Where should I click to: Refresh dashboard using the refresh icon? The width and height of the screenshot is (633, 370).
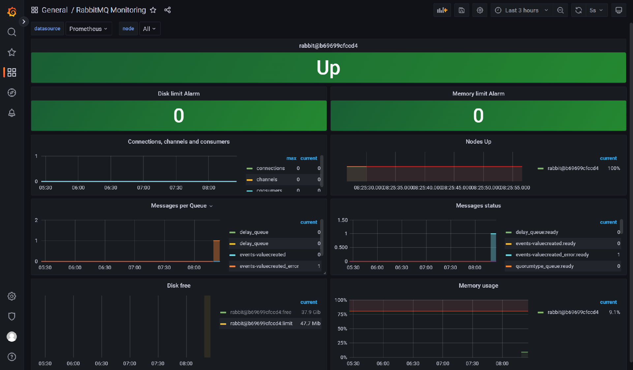coord(578,10)
